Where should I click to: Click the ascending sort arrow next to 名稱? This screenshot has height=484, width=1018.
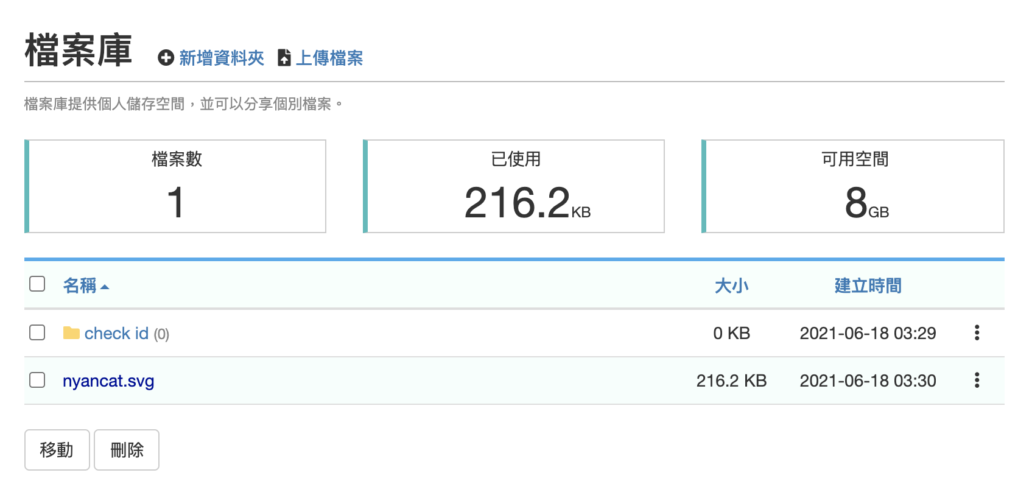point(105,287)
